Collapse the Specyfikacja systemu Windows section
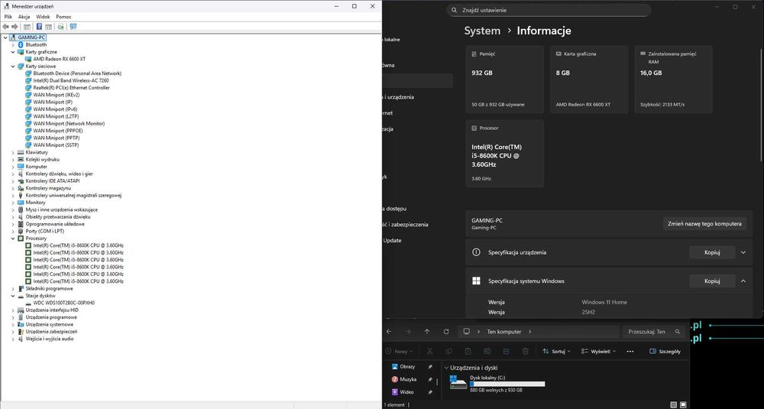764x409 pixels. click(x=743, y=281)
